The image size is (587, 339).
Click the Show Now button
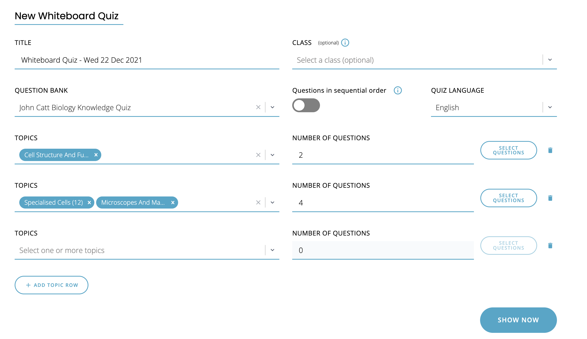pyautogui.click(x=518, y=320)
